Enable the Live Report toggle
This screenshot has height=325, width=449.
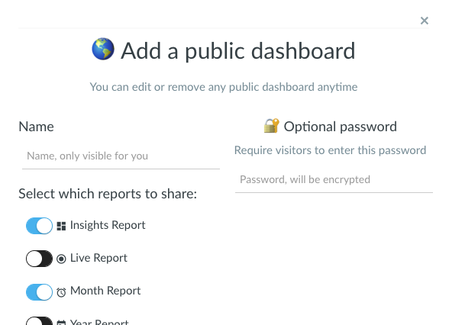[x=39, y=259]
